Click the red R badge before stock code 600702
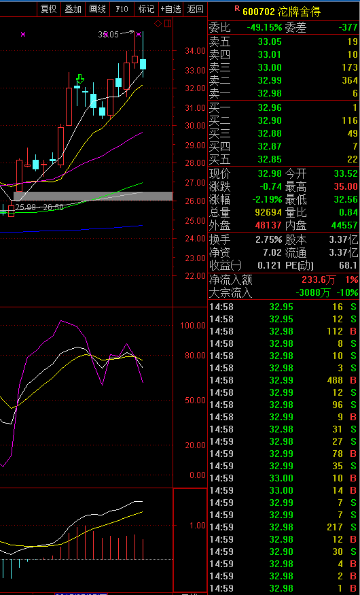This screenshot has height=595, width=360. (x=237, y=8)
